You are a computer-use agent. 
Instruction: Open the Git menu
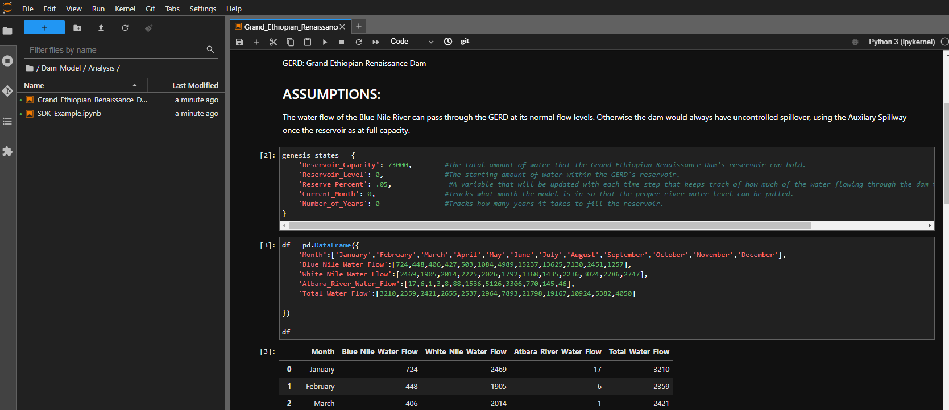(x=150, y=9)
